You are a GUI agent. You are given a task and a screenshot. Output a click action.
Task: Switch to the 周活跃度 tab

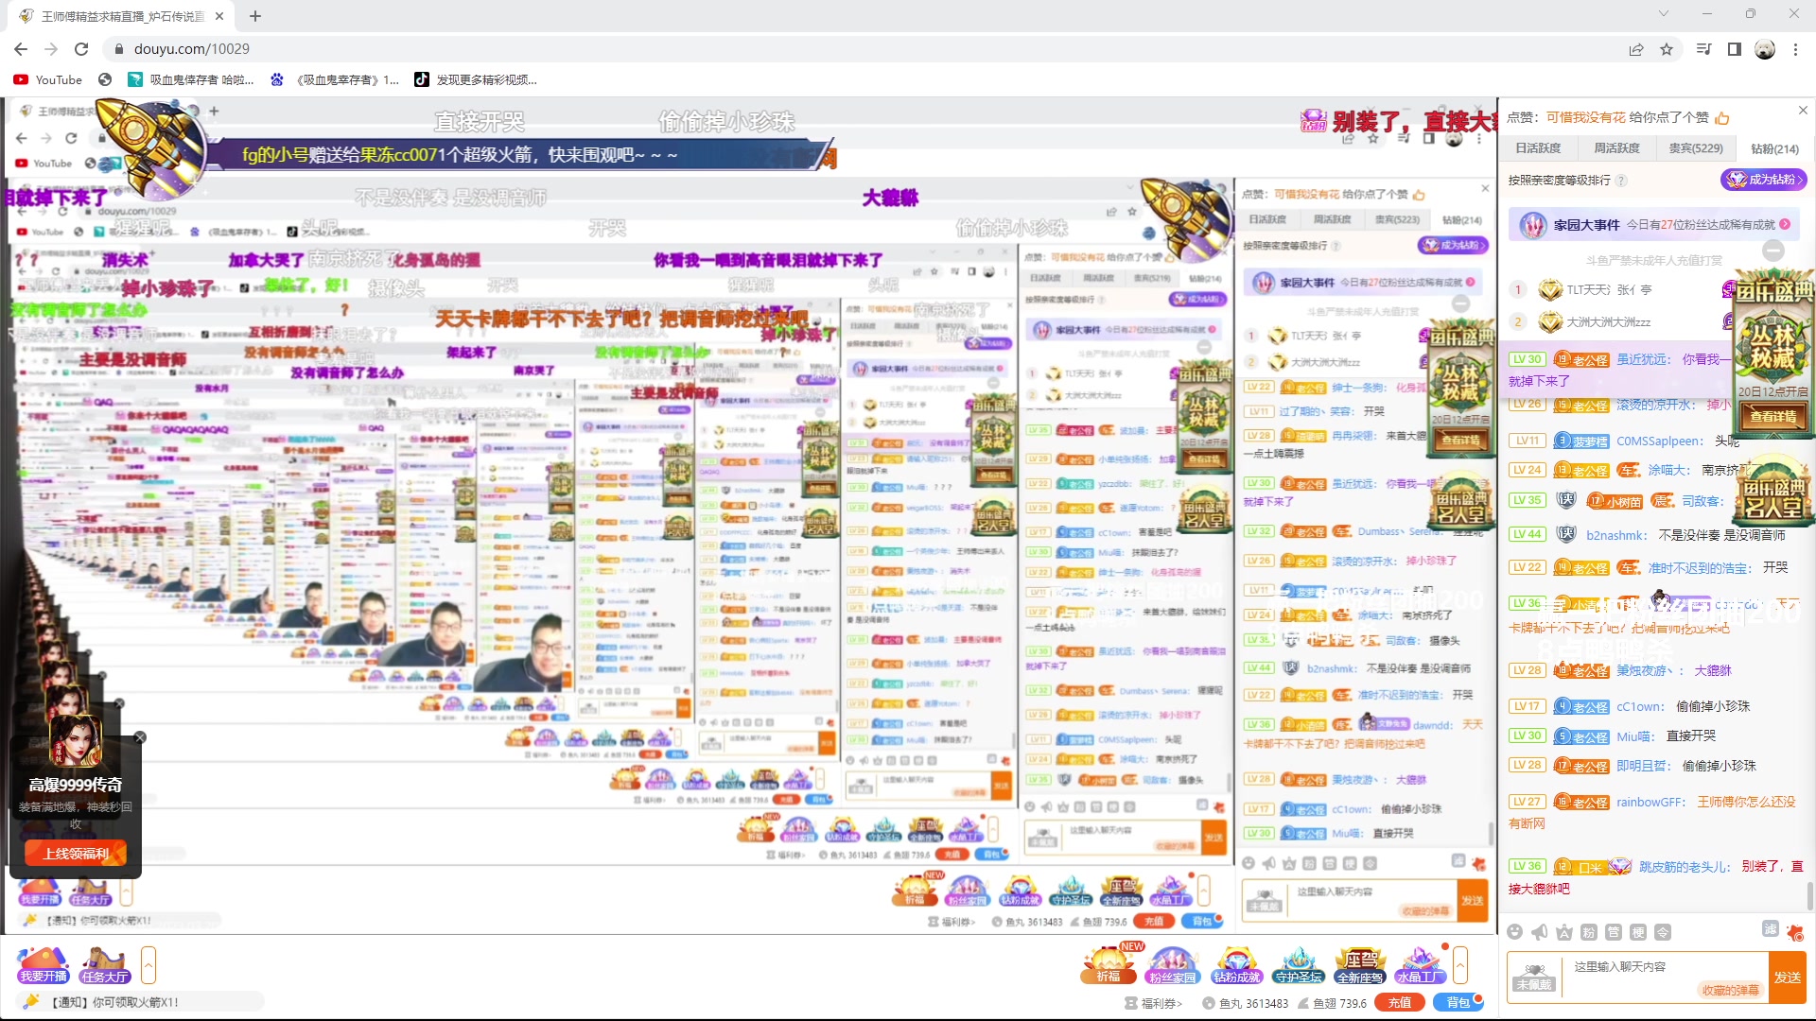1619,148
